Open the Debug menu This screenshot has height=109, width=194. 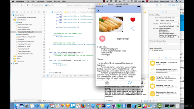coord(49,1)
